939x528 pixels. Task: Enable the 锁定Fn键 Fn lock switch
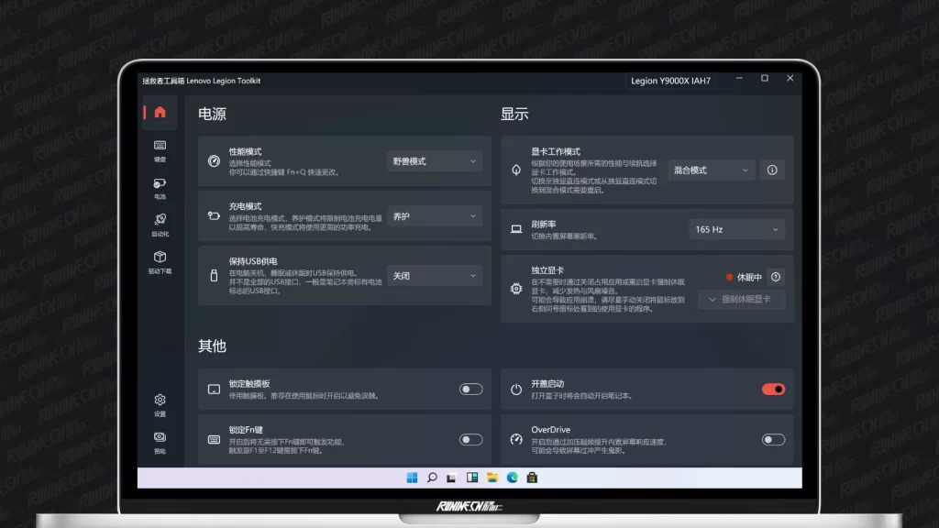pos(470,440)
